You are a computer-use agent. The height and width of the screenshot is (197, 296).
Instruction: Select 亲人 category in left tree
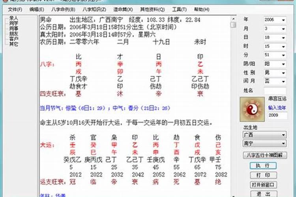tap(13, 18)
